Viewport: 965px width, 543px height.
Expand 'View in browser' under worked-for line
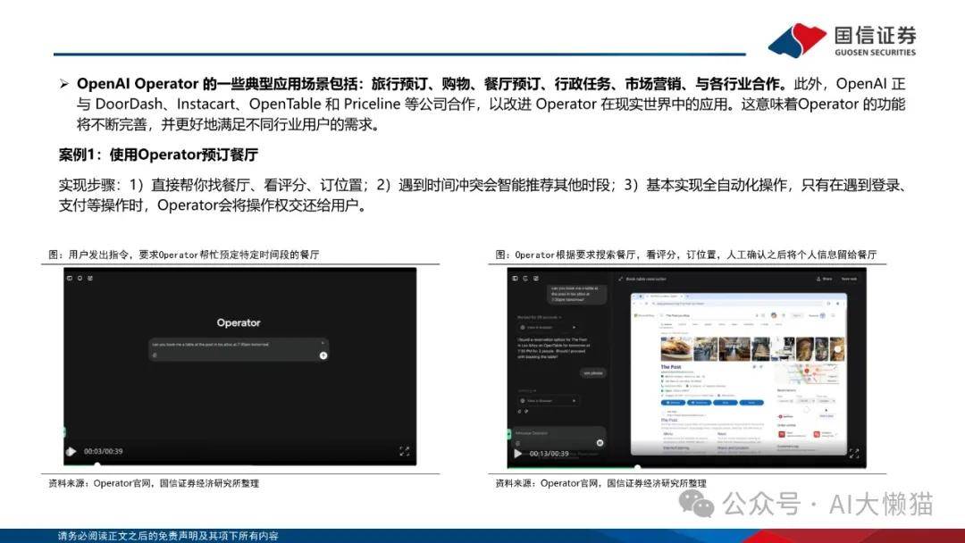click(548, 327)
